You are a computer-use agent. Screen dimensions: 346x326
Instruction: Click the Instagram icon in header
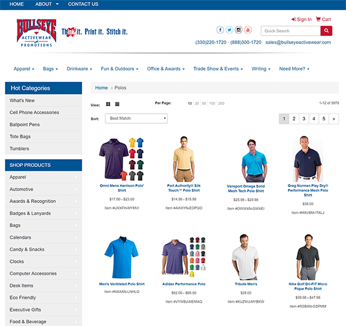238,30
